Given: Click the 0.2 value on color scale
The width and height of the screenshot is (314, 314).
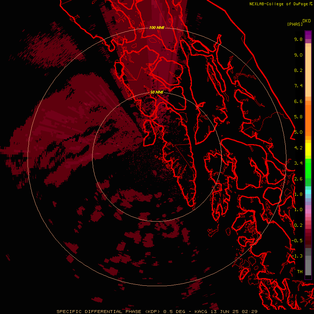Looking at the screenshot, I should click(298, 225).
